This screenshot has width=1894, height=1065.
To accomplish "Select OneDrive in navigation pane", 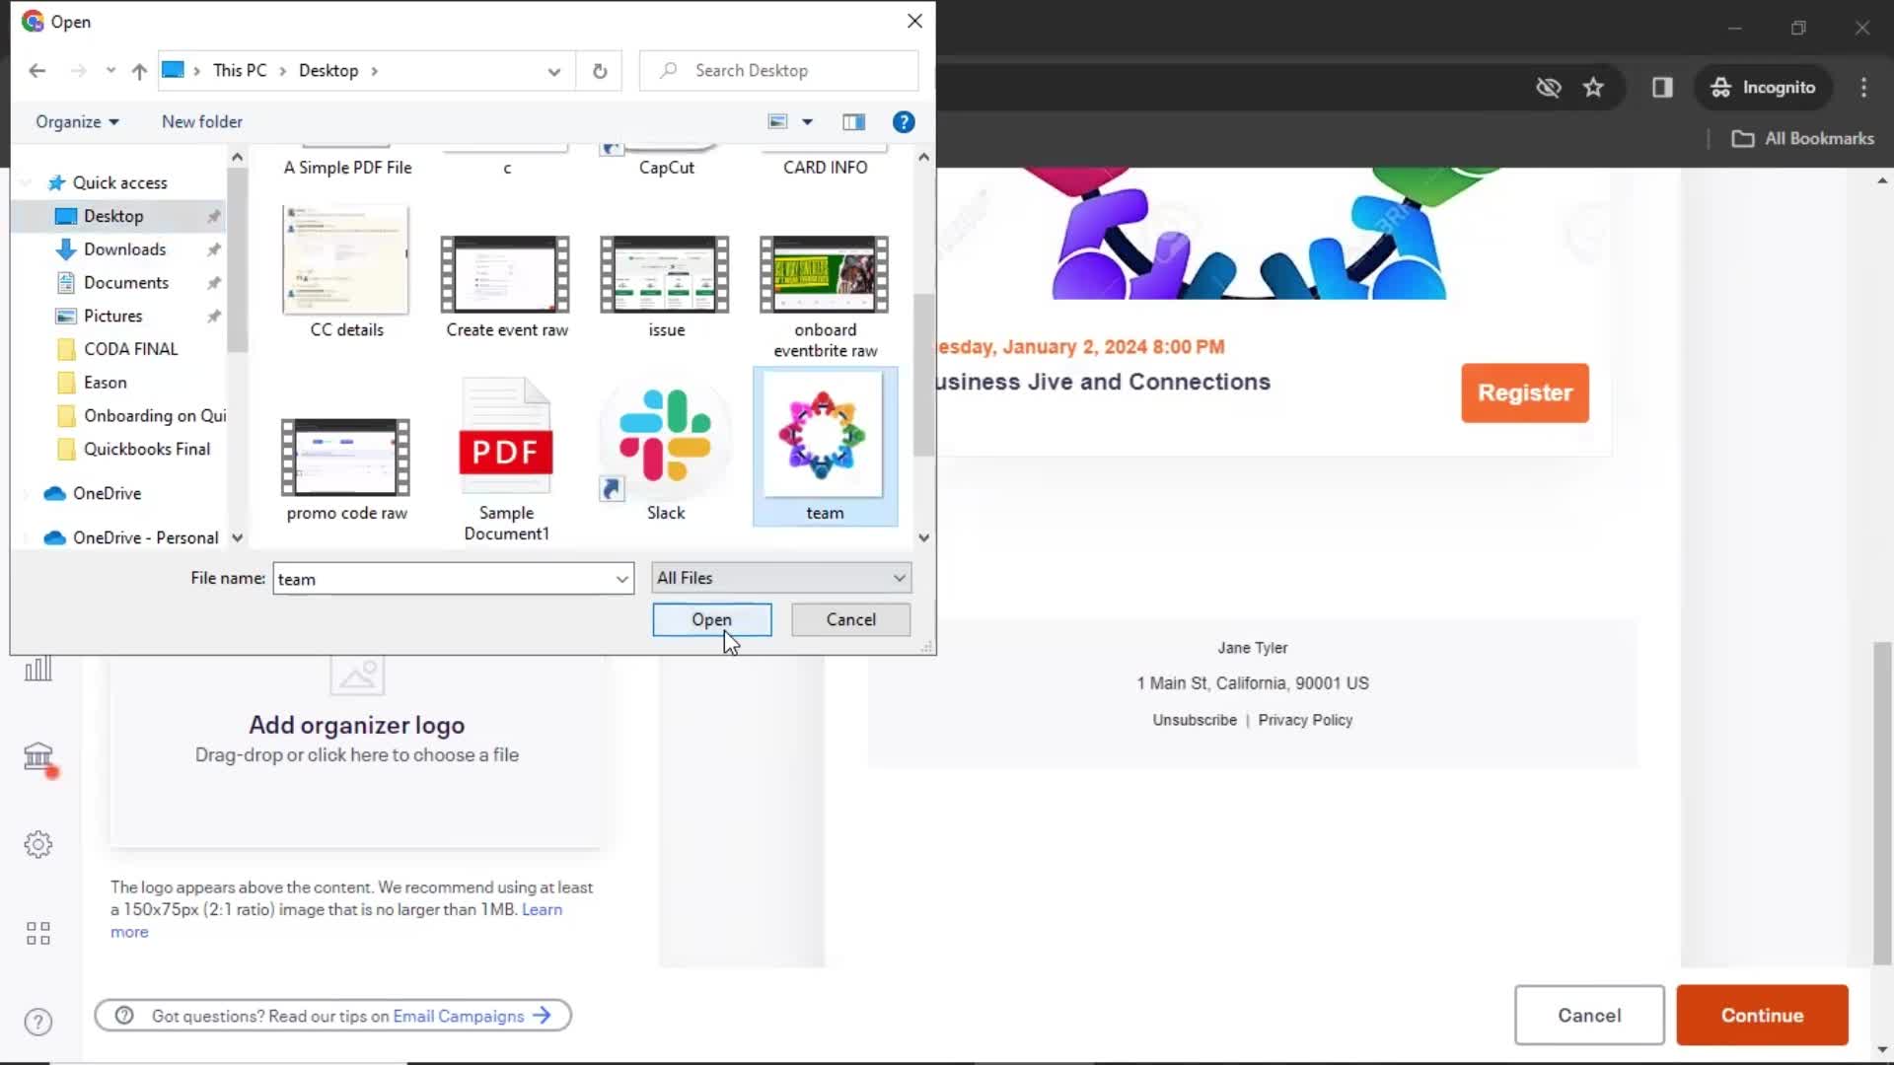I will coord(107,494).
